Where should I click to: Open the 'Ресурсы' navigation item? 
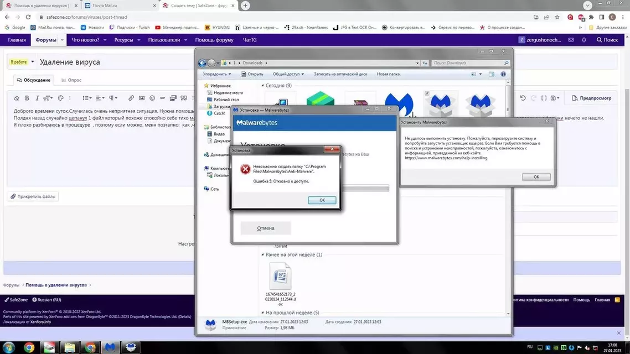point(123,40)
